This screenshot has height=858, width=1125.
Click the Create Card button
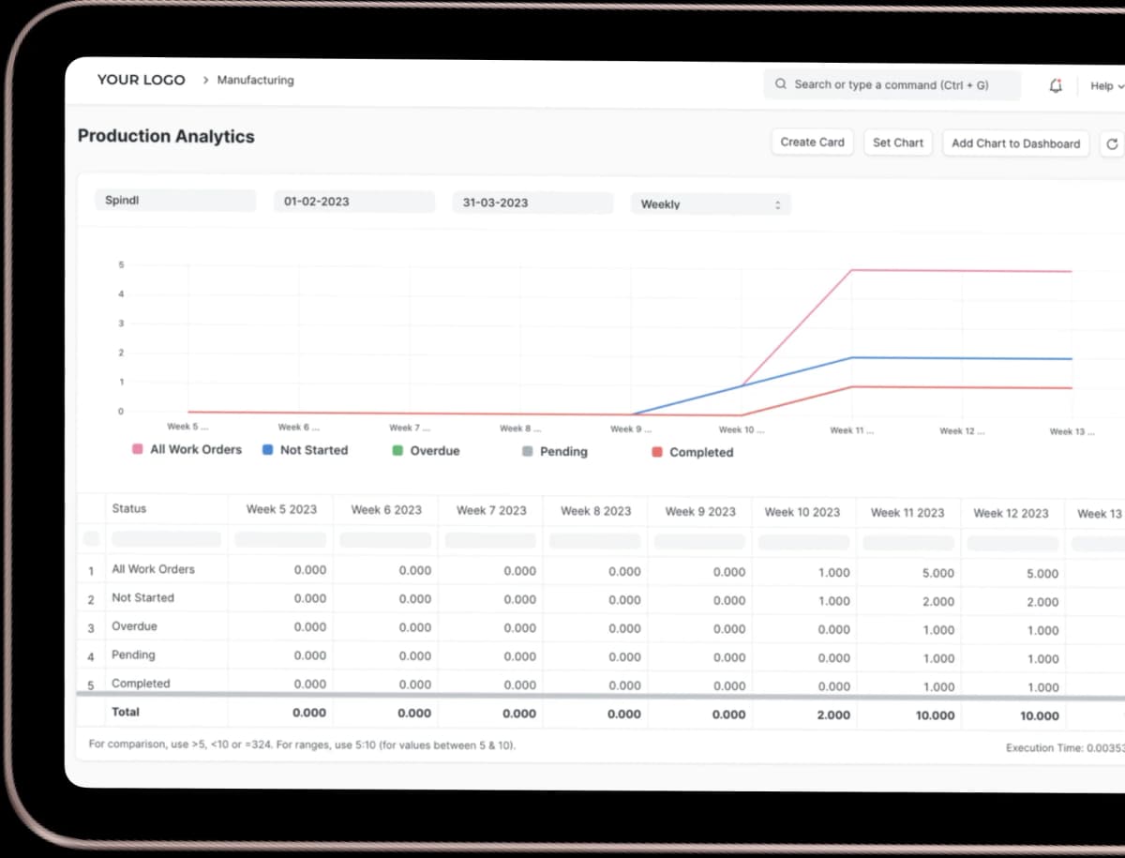coord(812,143)
